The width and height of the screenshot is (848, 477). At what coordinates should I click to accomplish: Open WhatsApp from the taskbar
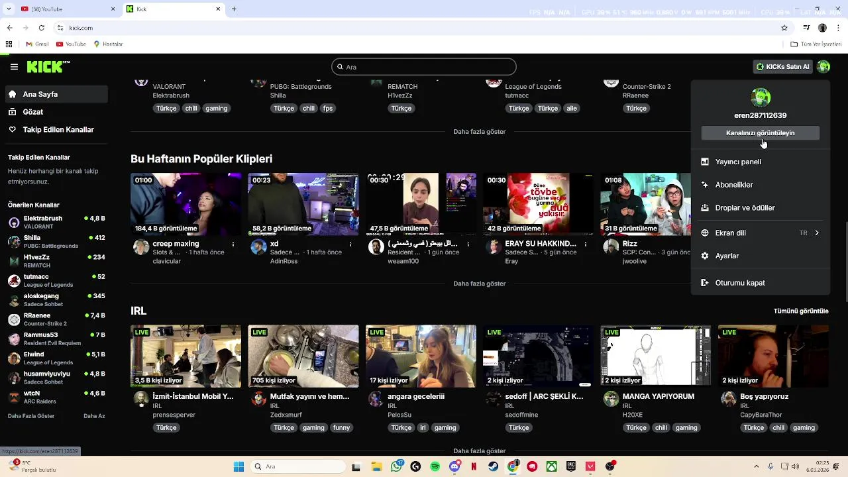click(396, 466)
